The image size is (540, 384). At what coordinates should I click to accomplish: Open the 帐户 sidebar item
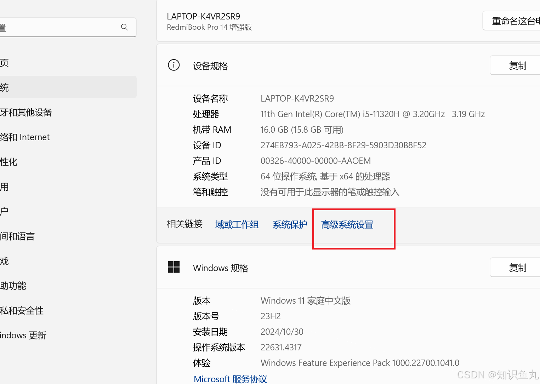(68, 212)
